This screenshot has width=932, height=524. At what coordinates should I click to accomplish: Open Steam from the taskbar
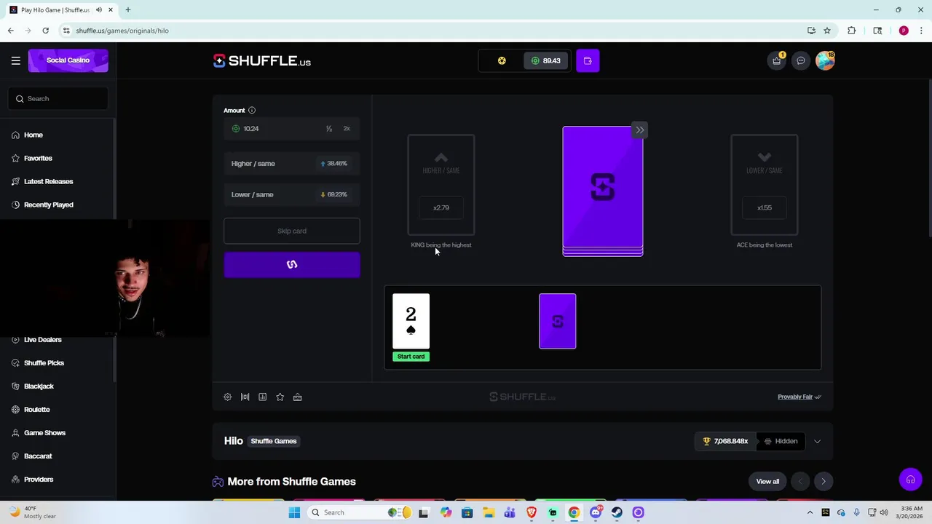tap(617, 512)
